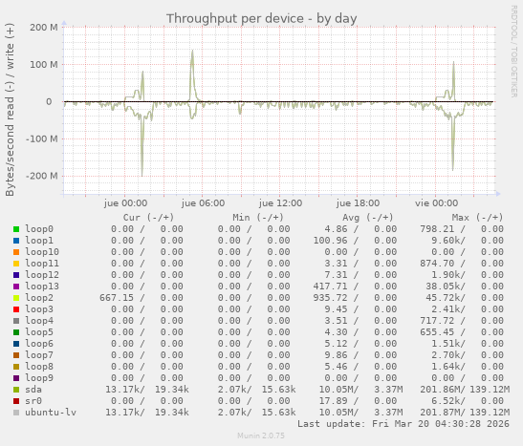Image resolution: width=523 pixels, height=446 pixels.
Task: Click the 'Min (-/+)' column header
Action: [258, 218]
